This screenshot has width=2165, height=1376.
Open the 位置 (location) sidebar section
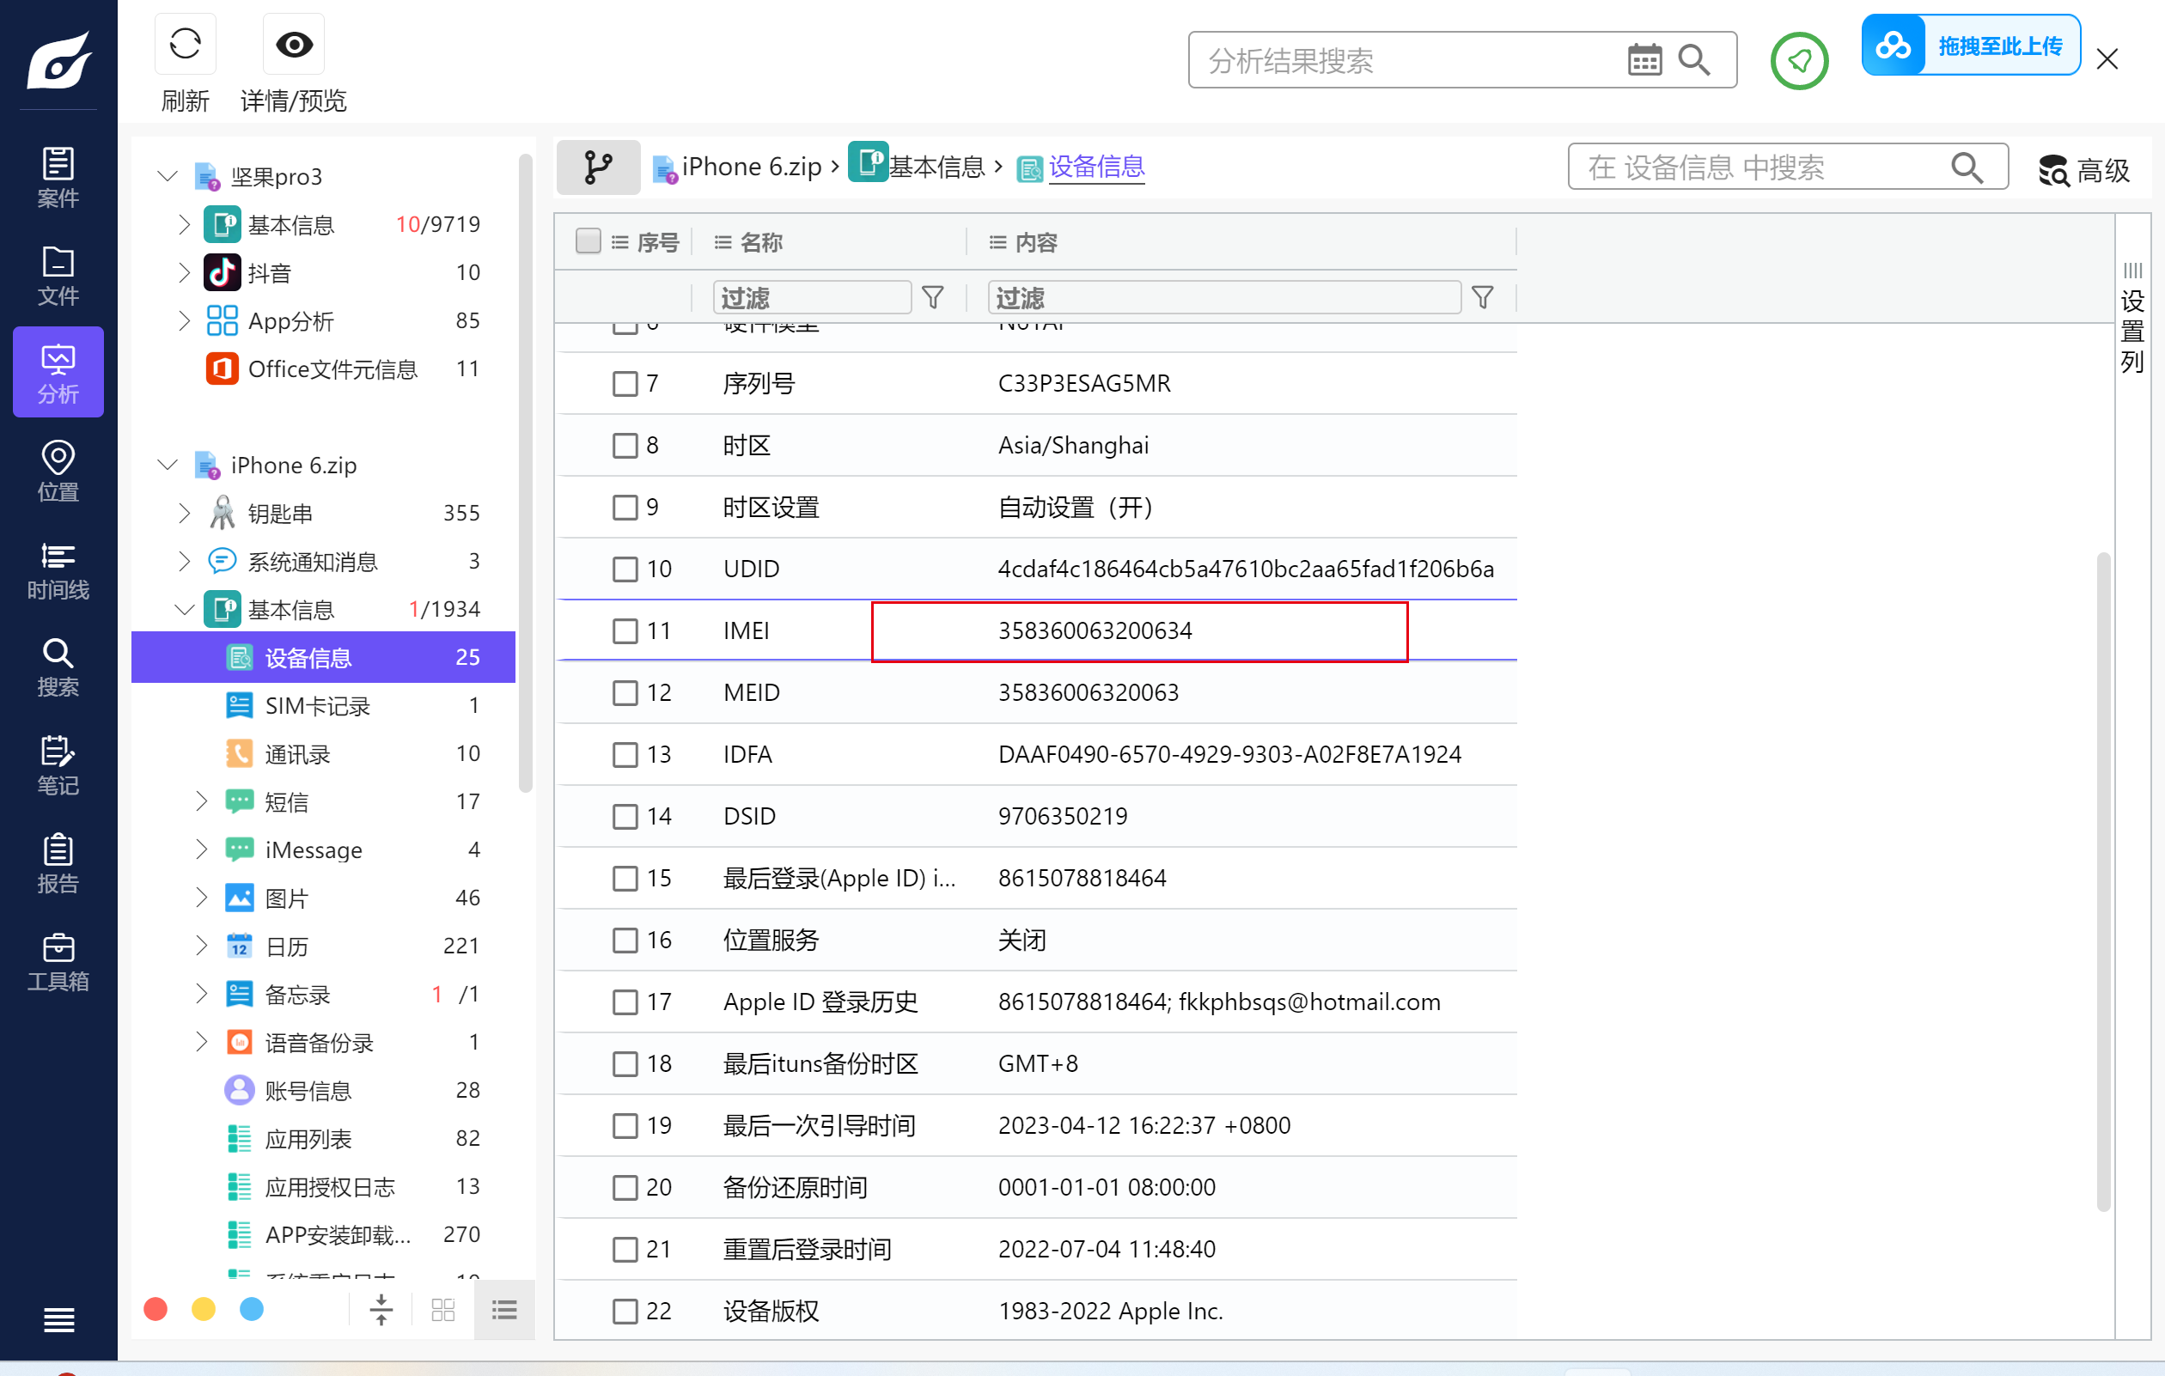pos(58,471)
